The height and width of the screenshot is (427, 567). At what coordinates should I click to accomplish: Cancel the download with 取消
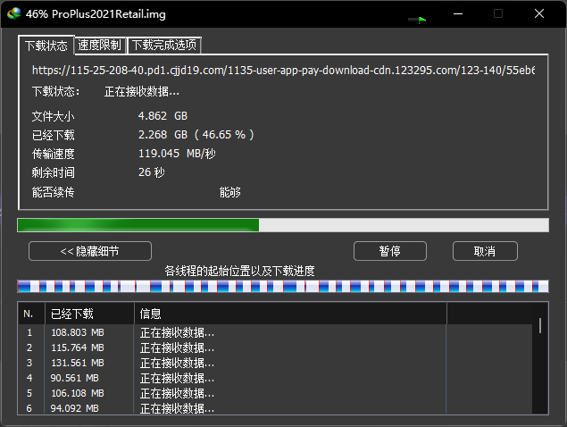(485, 251)
